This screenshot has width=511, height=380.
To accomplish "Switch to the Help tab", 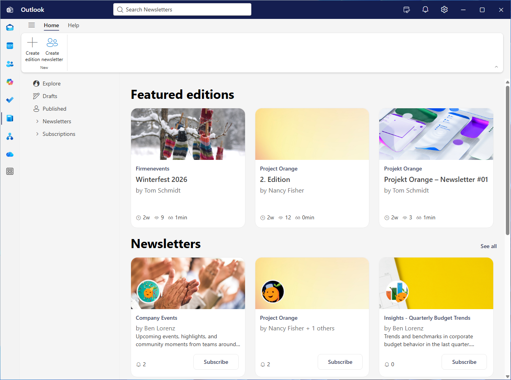I will pyautogui.click(x=73, y=25).
